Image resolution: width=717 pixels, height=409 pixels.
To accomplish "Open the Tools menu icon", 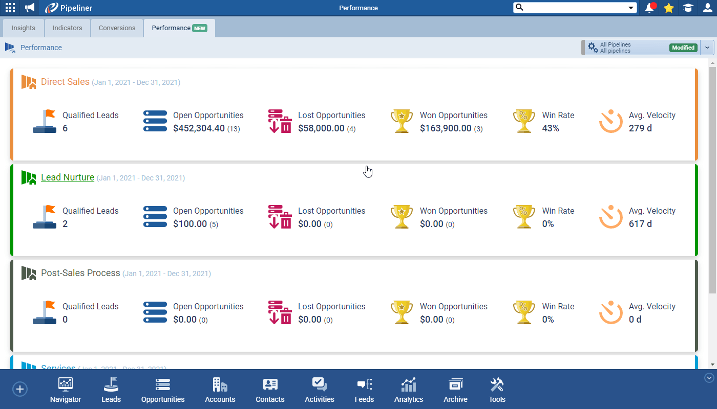I will 497,390.
